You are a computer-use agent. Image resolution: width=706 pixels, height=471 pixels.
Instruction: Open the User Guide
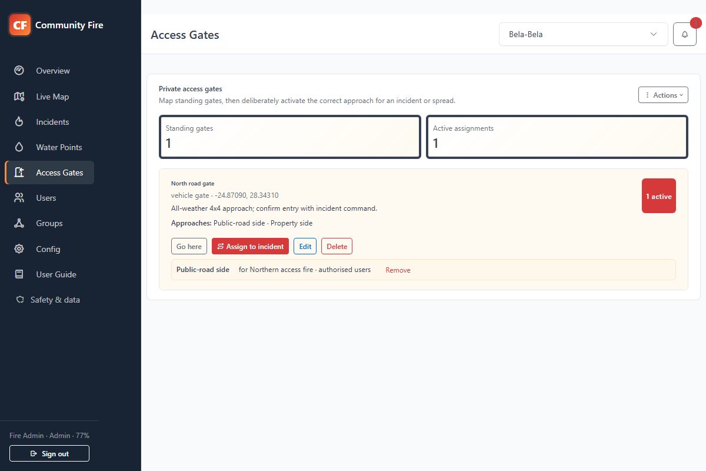click(49, 274)
